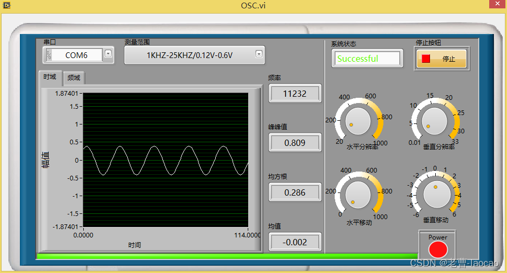Click the y-axis minimum -1.87401
507x273 pixels.
click(65, 227)
